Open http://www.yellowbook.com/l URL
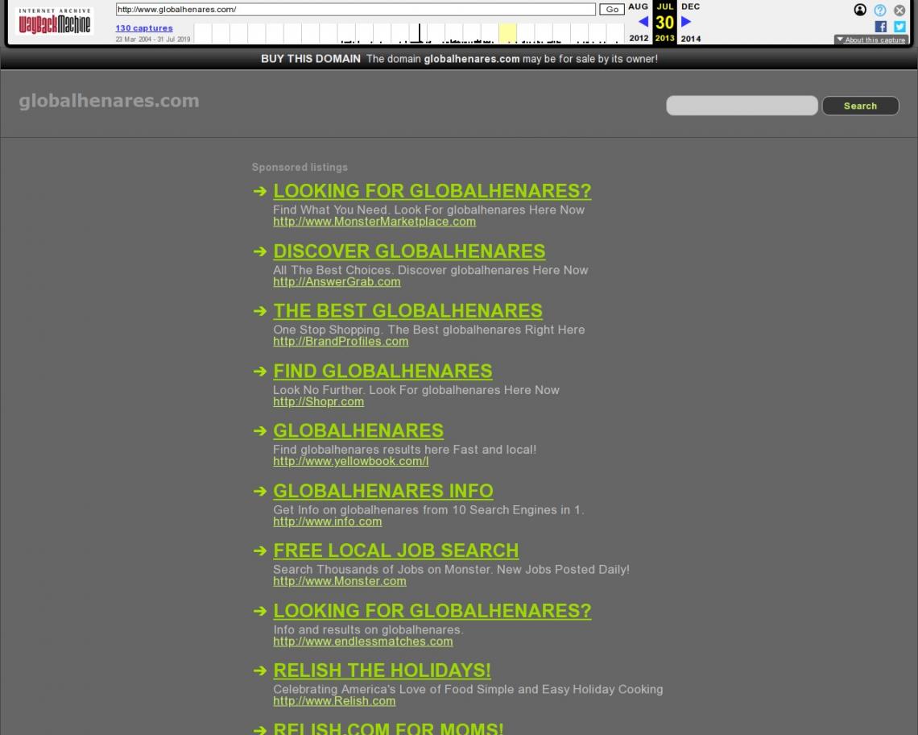The height and width of the screenshot is (735, 918). coord(350,462)
